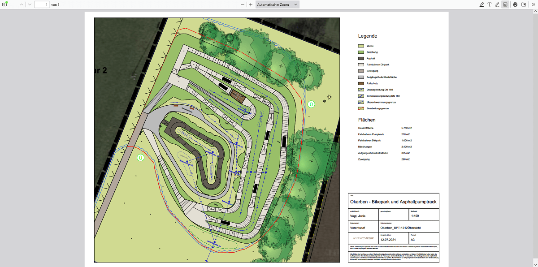
Task: Click the Wiese legend color swatch
Action: [360, 46]
